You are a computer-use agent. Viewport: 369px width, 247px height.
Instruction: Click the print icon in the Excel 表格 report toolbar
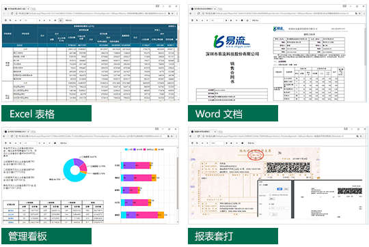click(x=5, y=20)
